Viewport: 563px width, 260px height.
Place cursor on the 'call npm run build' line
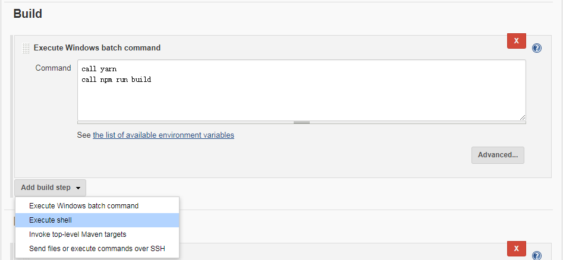tap(116, 80)
